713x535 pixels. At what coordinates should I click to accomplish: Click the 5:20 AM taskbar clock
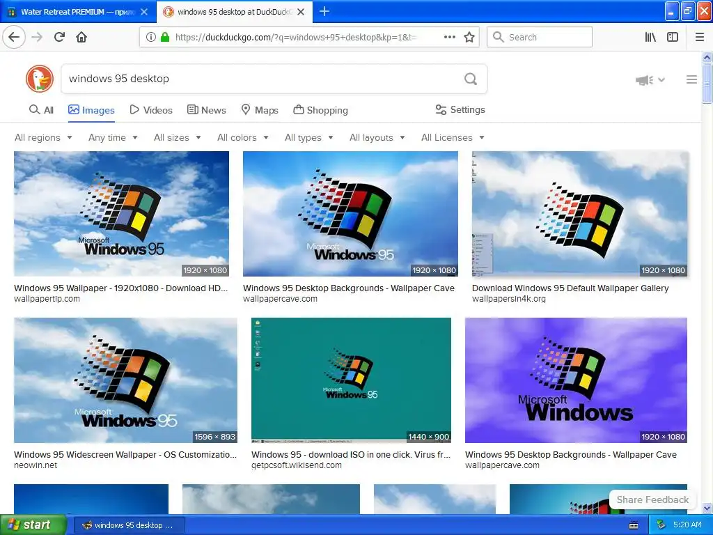[x=687, y=525]
